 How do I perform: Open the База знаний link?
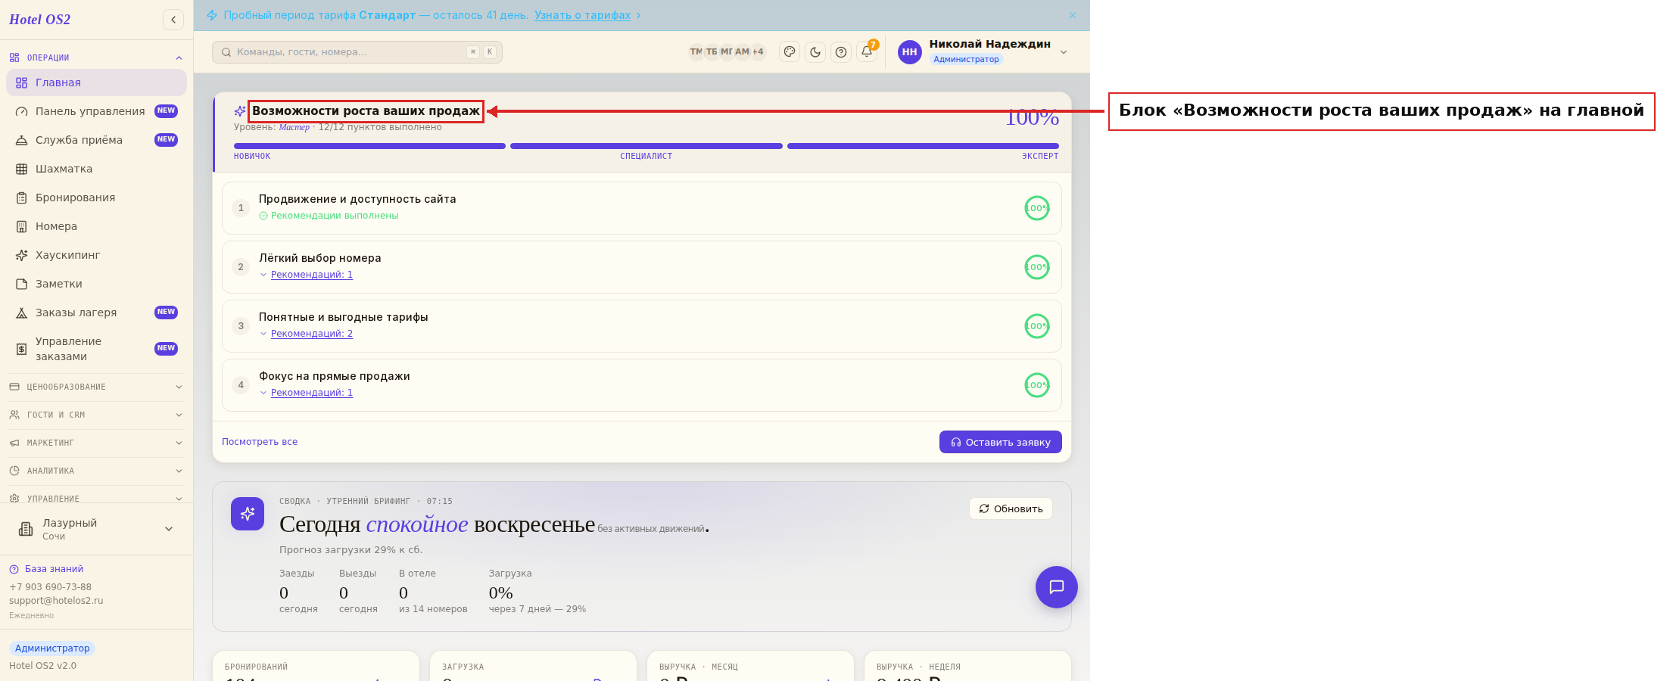point(54,569)
